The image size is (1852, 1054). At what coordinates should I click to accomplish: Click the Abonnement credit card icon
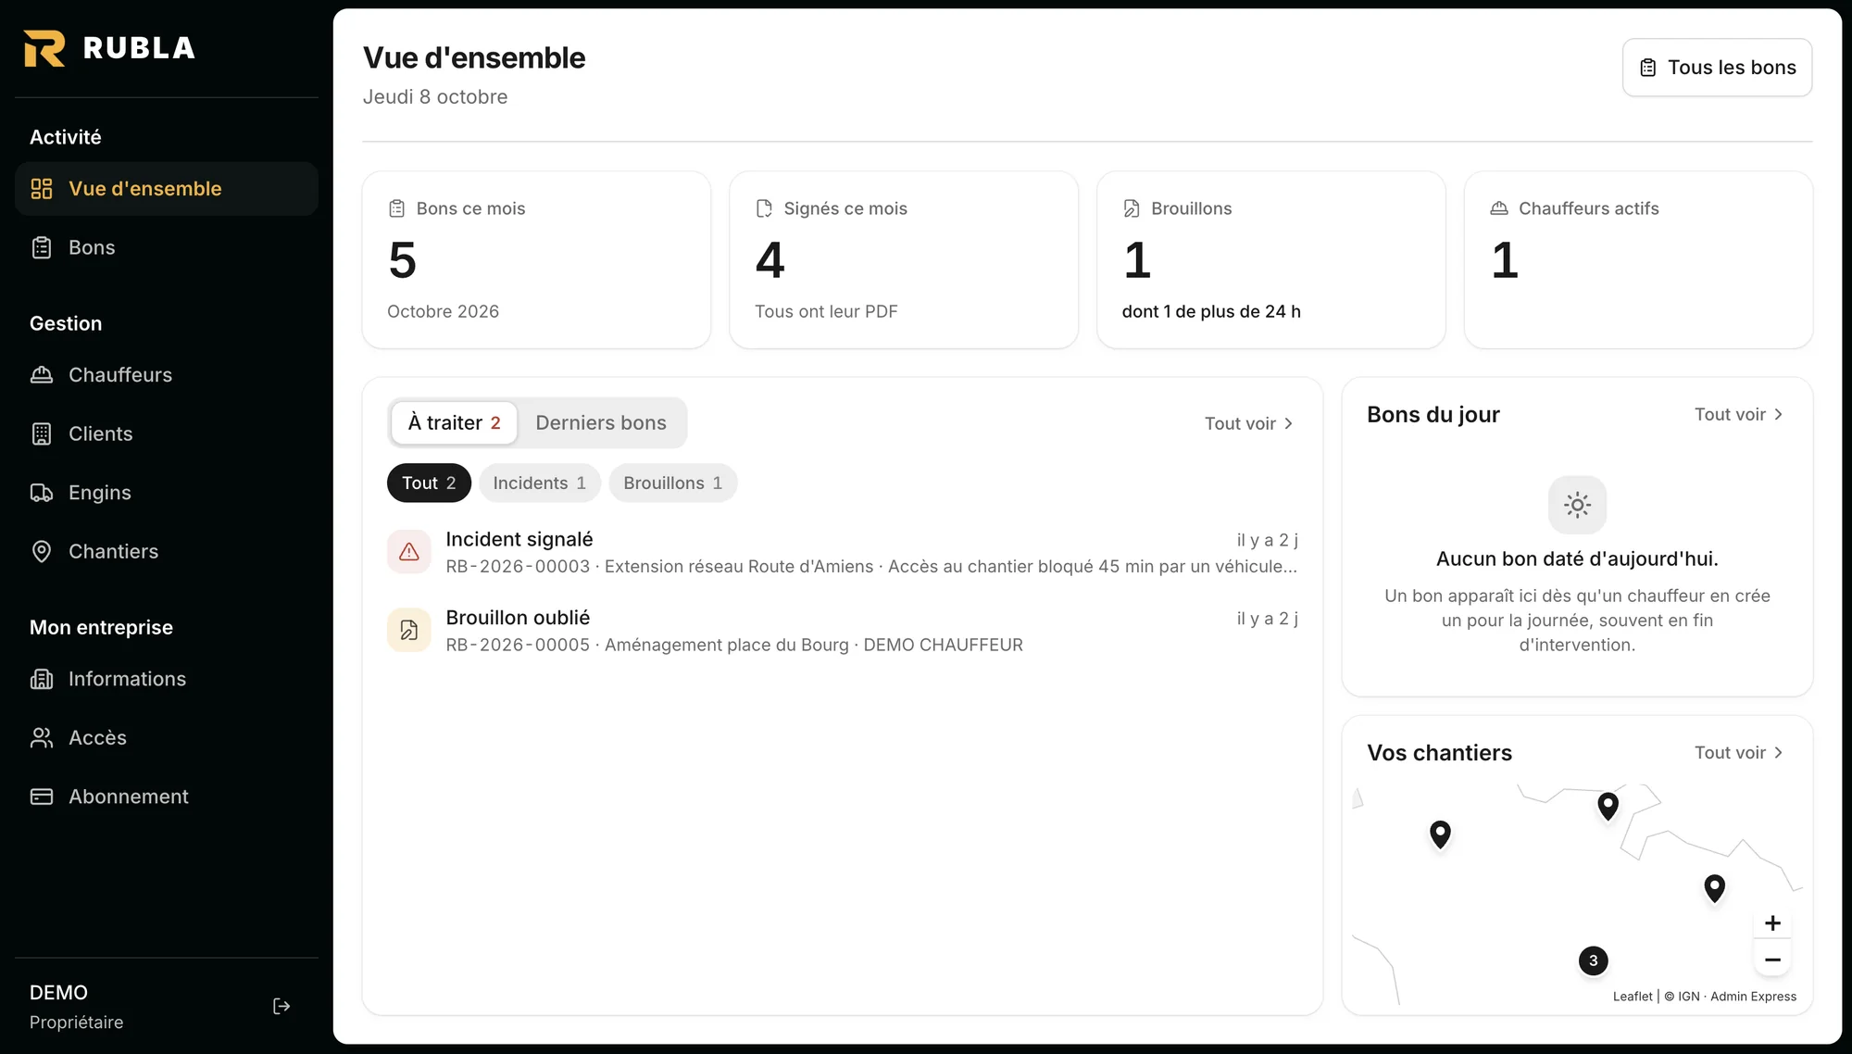[x=42, y=797]
